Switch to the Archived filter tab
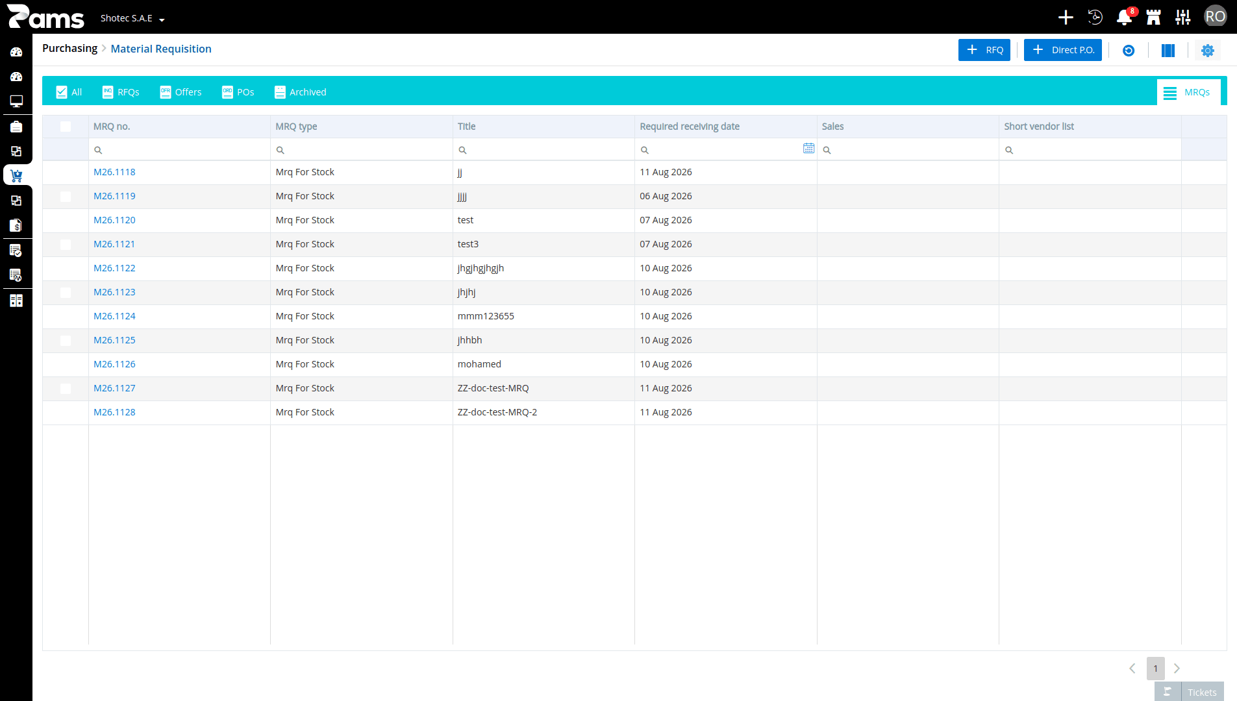Image resolution: width=1237 pixels, height=701 pixels. coord(300,92)
